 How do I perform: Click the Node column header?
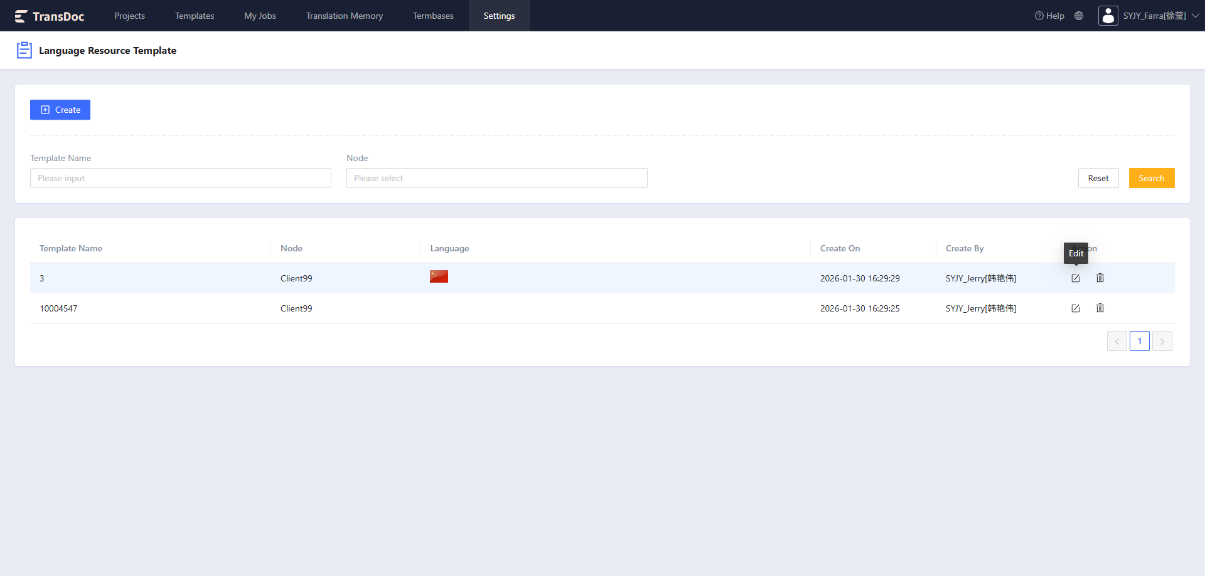(291, 248)
